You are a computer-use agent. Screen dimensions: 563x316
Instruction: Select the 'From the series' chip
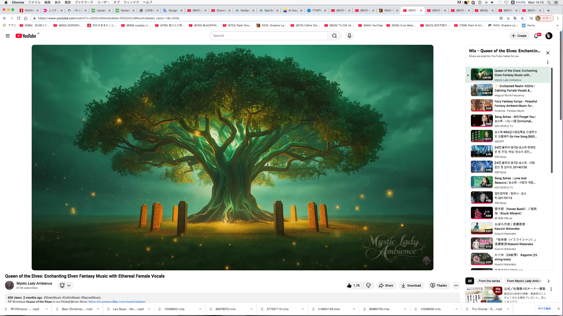click(489, 281)
